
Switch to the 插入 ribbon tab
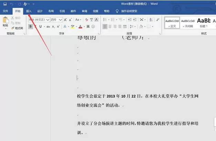(x=29, y=11)
